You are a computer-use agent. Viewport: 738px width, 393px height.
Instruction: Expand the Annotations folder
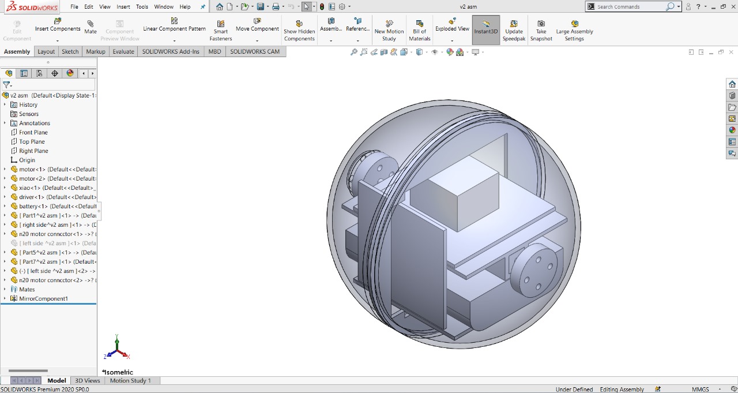[x=5, y=123]
